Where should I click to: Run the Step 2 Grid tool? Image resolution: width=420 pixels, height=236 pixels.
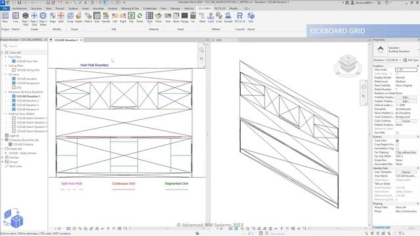point(34,19)
